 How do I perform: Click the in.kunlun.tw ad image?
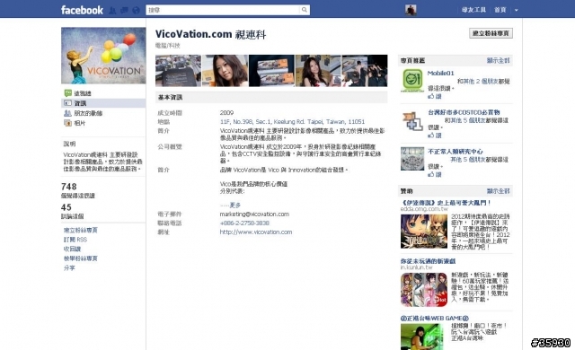coord(424,289)
